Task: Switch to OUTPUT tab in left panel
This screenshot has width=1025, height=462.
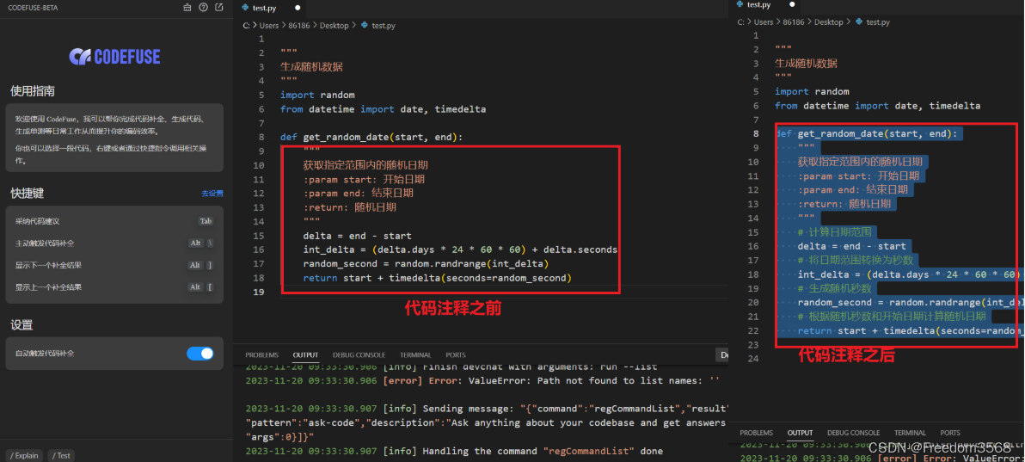Action: tap(305, 354)
